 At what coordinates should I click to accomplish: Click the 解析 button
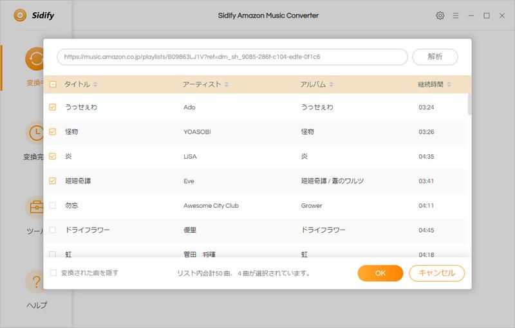435,57
